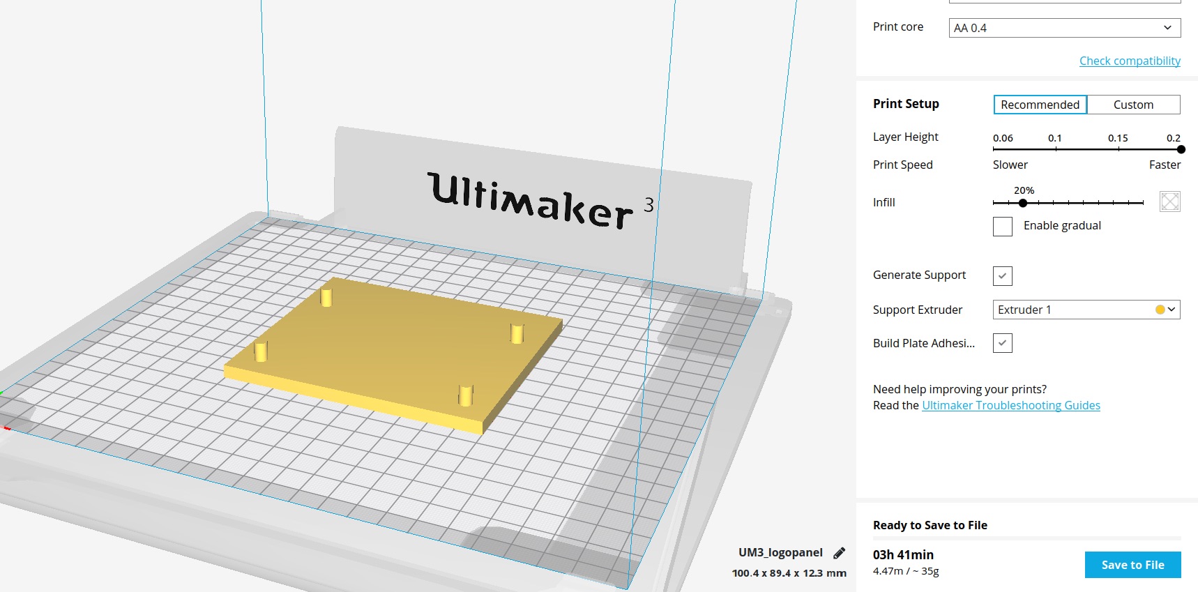Open the Ultimaker Troubleshooting Guides link
Image resolution: width=1198 pixels, height=592 pixels.
click(x=1011, y=405)
